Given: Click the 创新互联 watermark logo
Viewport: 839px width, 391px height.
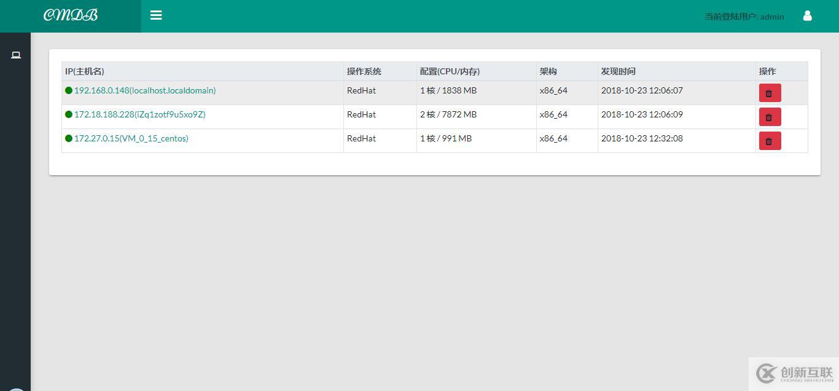Looking at the screenshot, I should click(794, 373).
